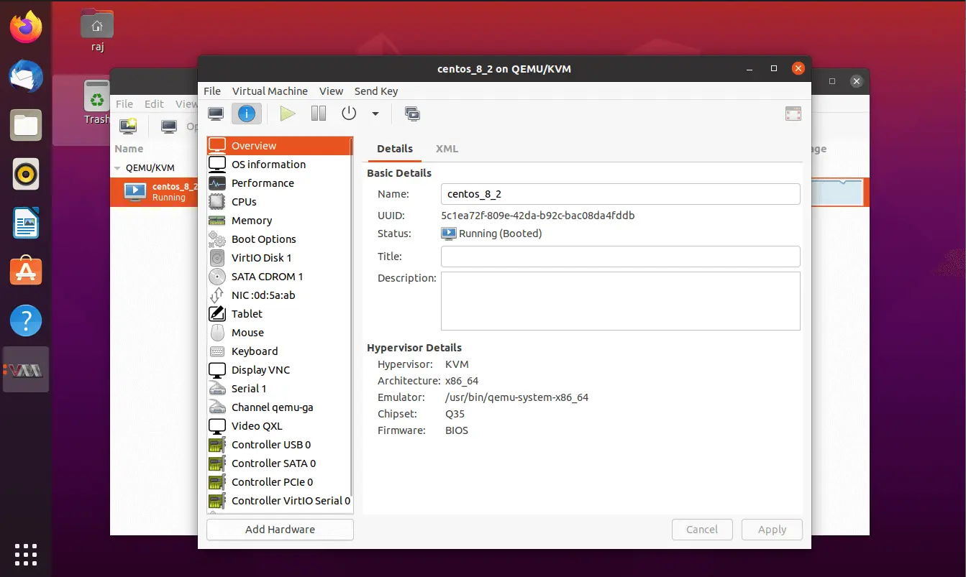Screen dimensions: 966x577
Task: Open Ubuntu Software from the dock
Action: point(26,272)
